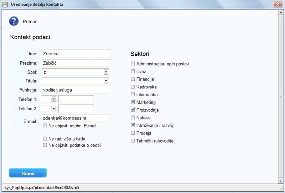Close the contact details popup window

click(x=278, y=4)
